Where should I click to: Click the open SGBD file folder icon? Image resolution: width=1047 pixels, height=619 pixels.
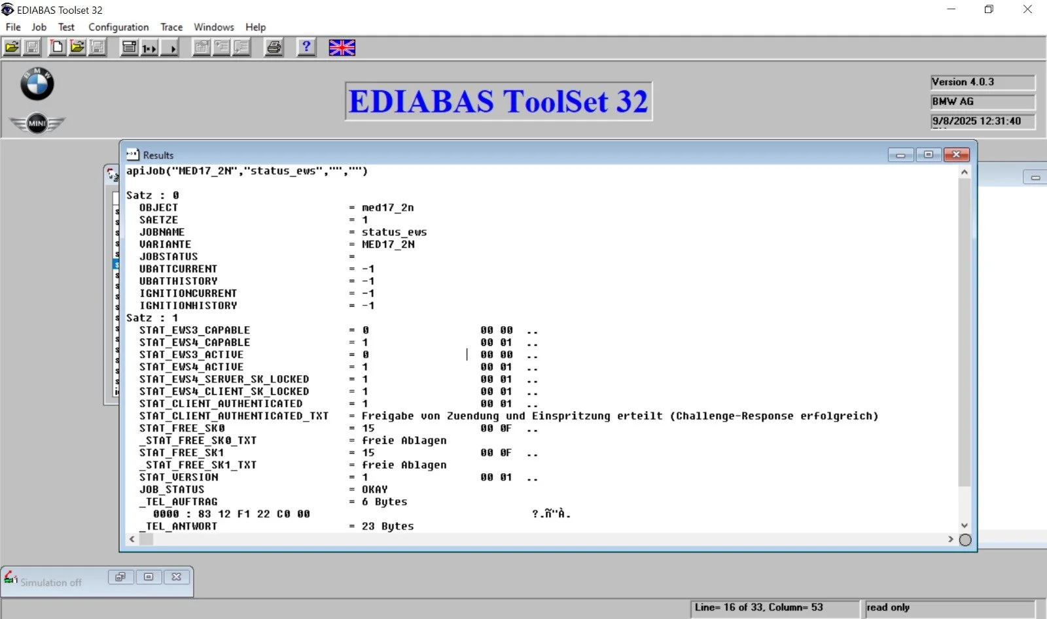point(12,47)
